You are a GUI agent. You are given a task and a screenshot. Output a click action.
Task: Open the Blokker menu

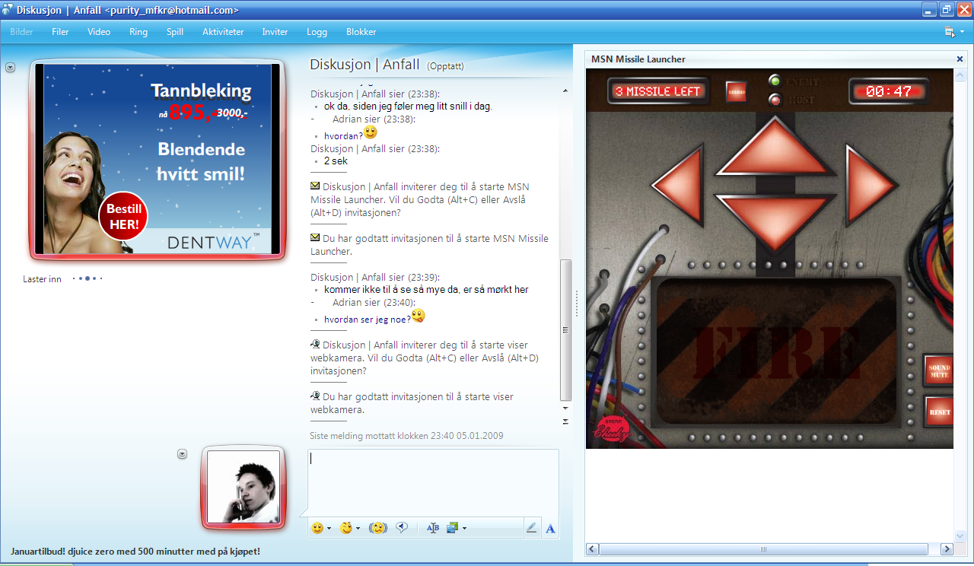(361, 32)
